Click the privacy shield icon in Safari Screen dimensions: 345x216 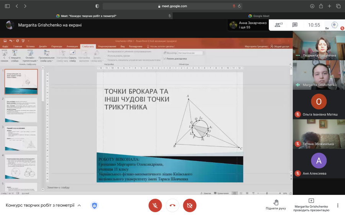point(97,6)
